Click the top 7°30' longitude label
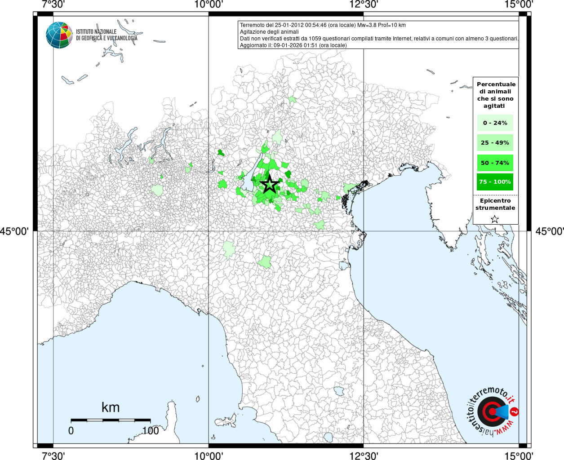The height and width of the screenshot is (460, 564). pyautogui.click(x=53, y=4)
